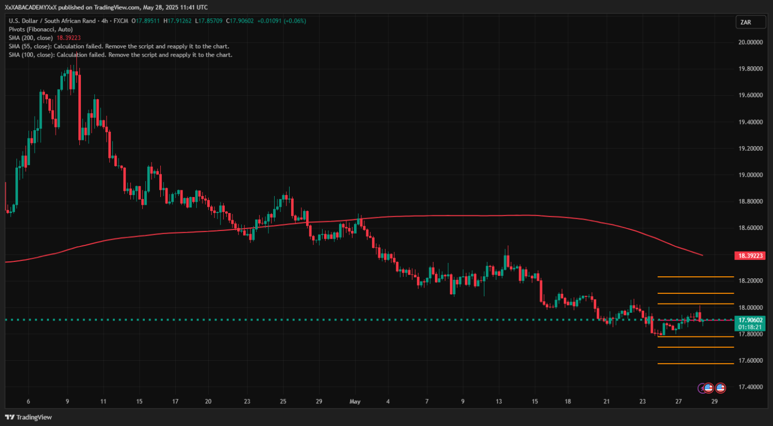Click the May label on time axis
This screenshot has width=773, height=426.
(355, 401)
